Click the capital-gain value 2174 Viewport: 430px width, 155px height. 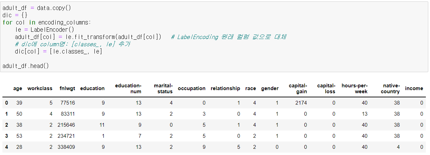pyautogui.click(x=301, y=103)
